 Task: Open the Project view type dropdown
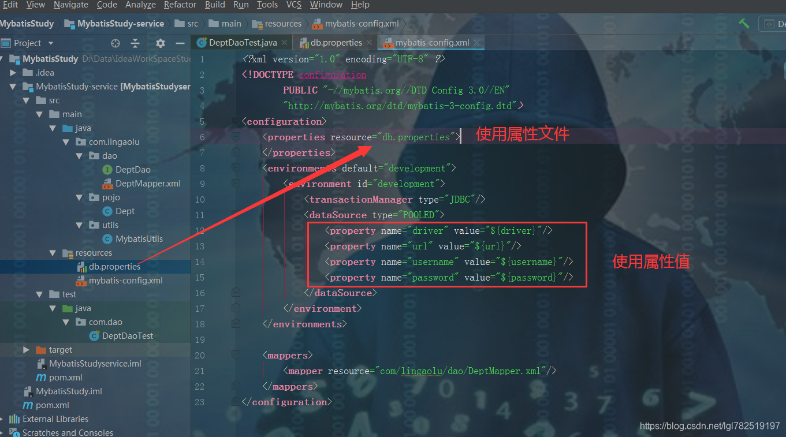click(50, 42)
